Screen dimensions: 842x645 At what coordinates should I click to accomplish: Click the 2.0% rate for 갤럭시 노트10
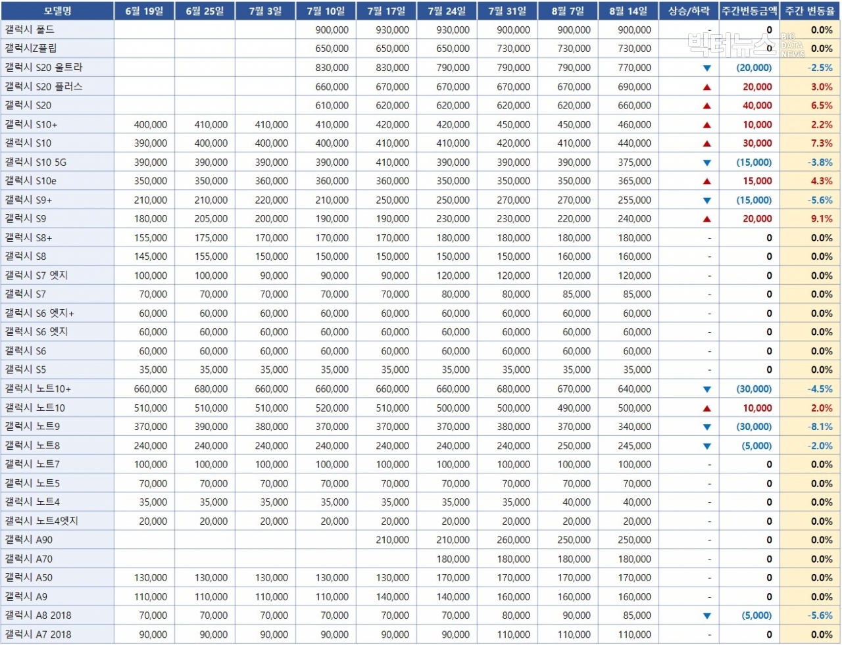822,408
